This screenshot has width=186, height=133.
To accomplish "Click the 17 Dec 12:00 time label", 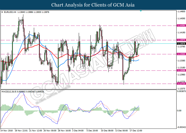I will click(136, 131).
